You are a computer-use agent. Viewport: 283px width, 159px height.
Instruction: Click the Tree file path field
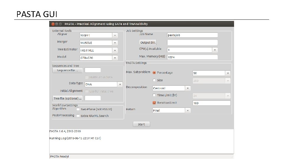pos(93,98)
